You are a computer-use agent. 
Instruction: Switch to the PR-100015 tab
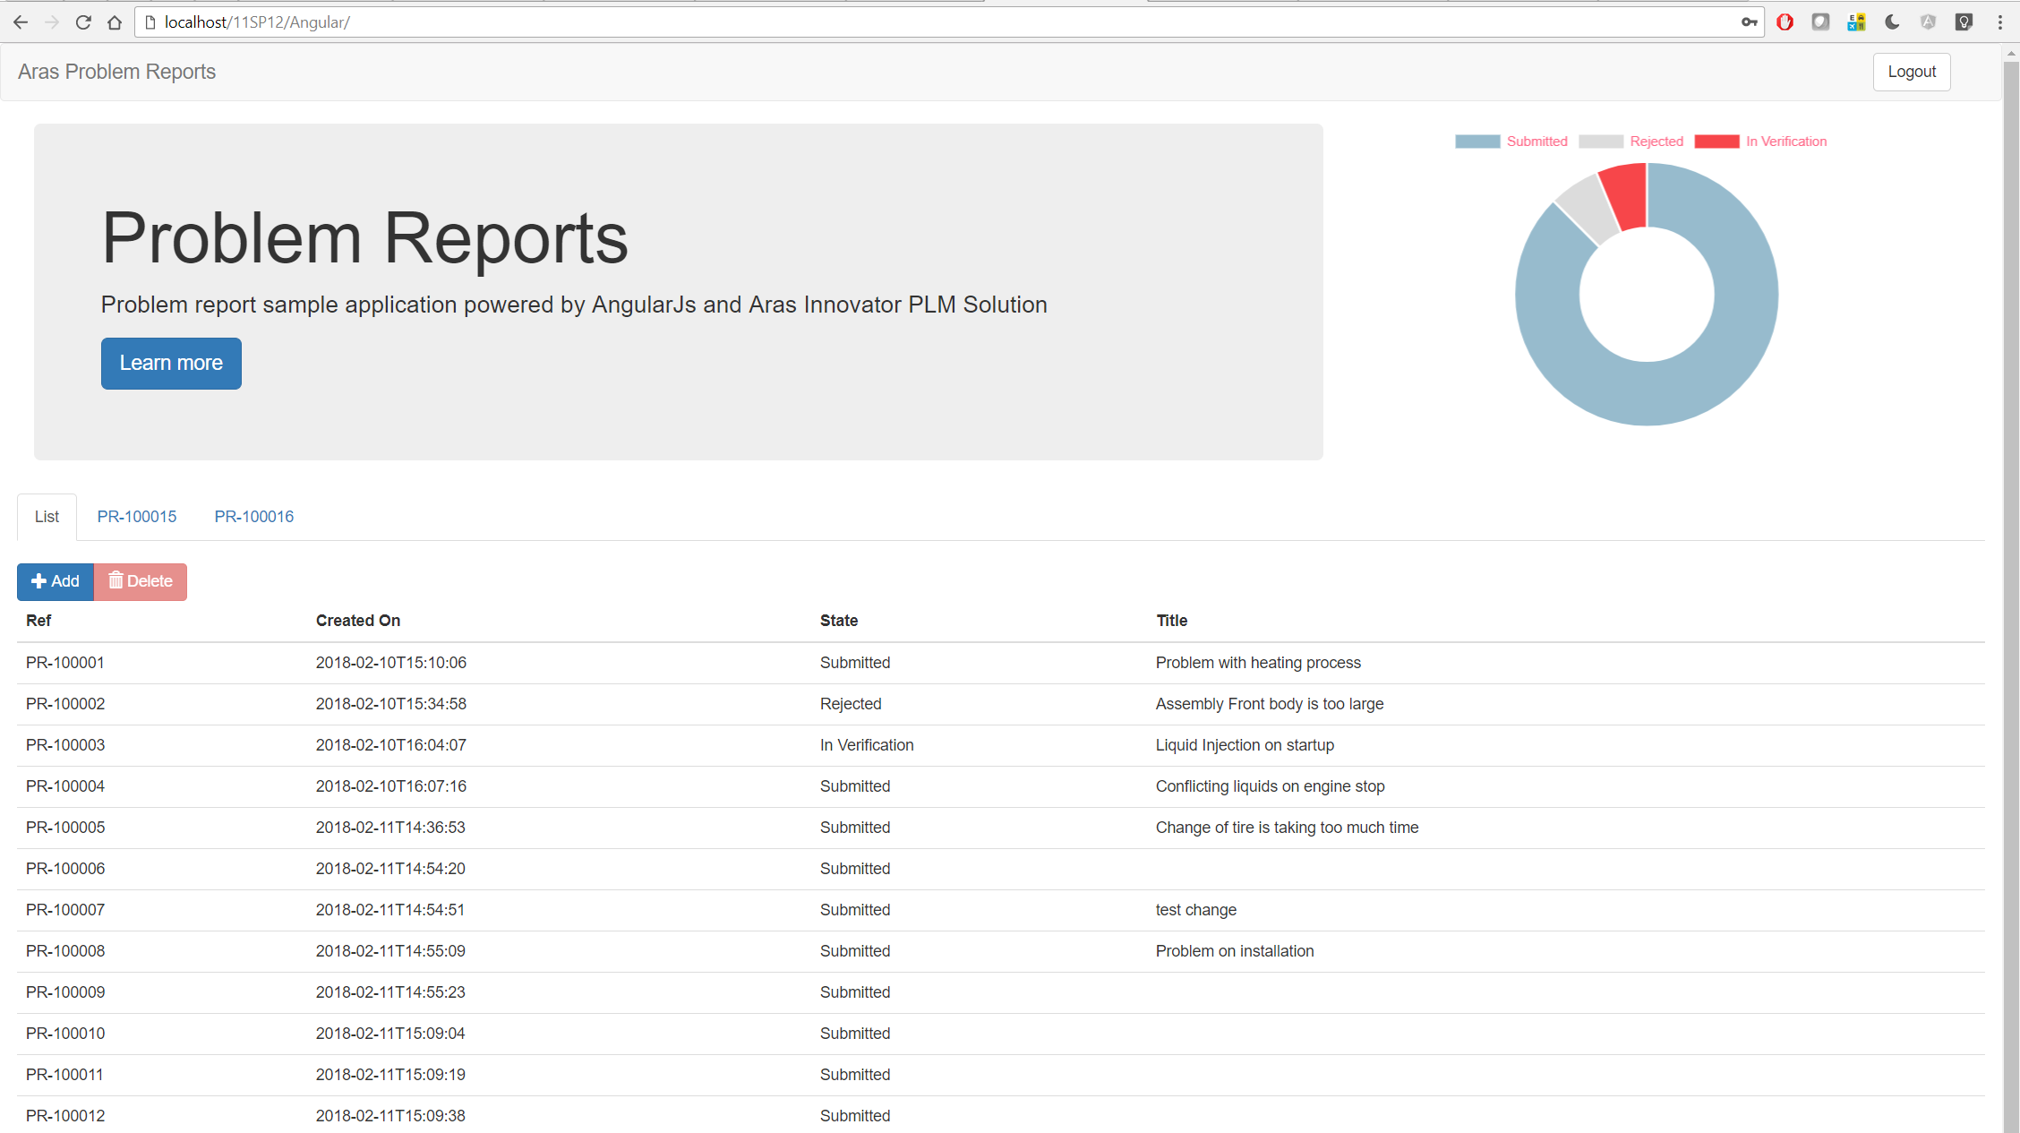[137, 517]
